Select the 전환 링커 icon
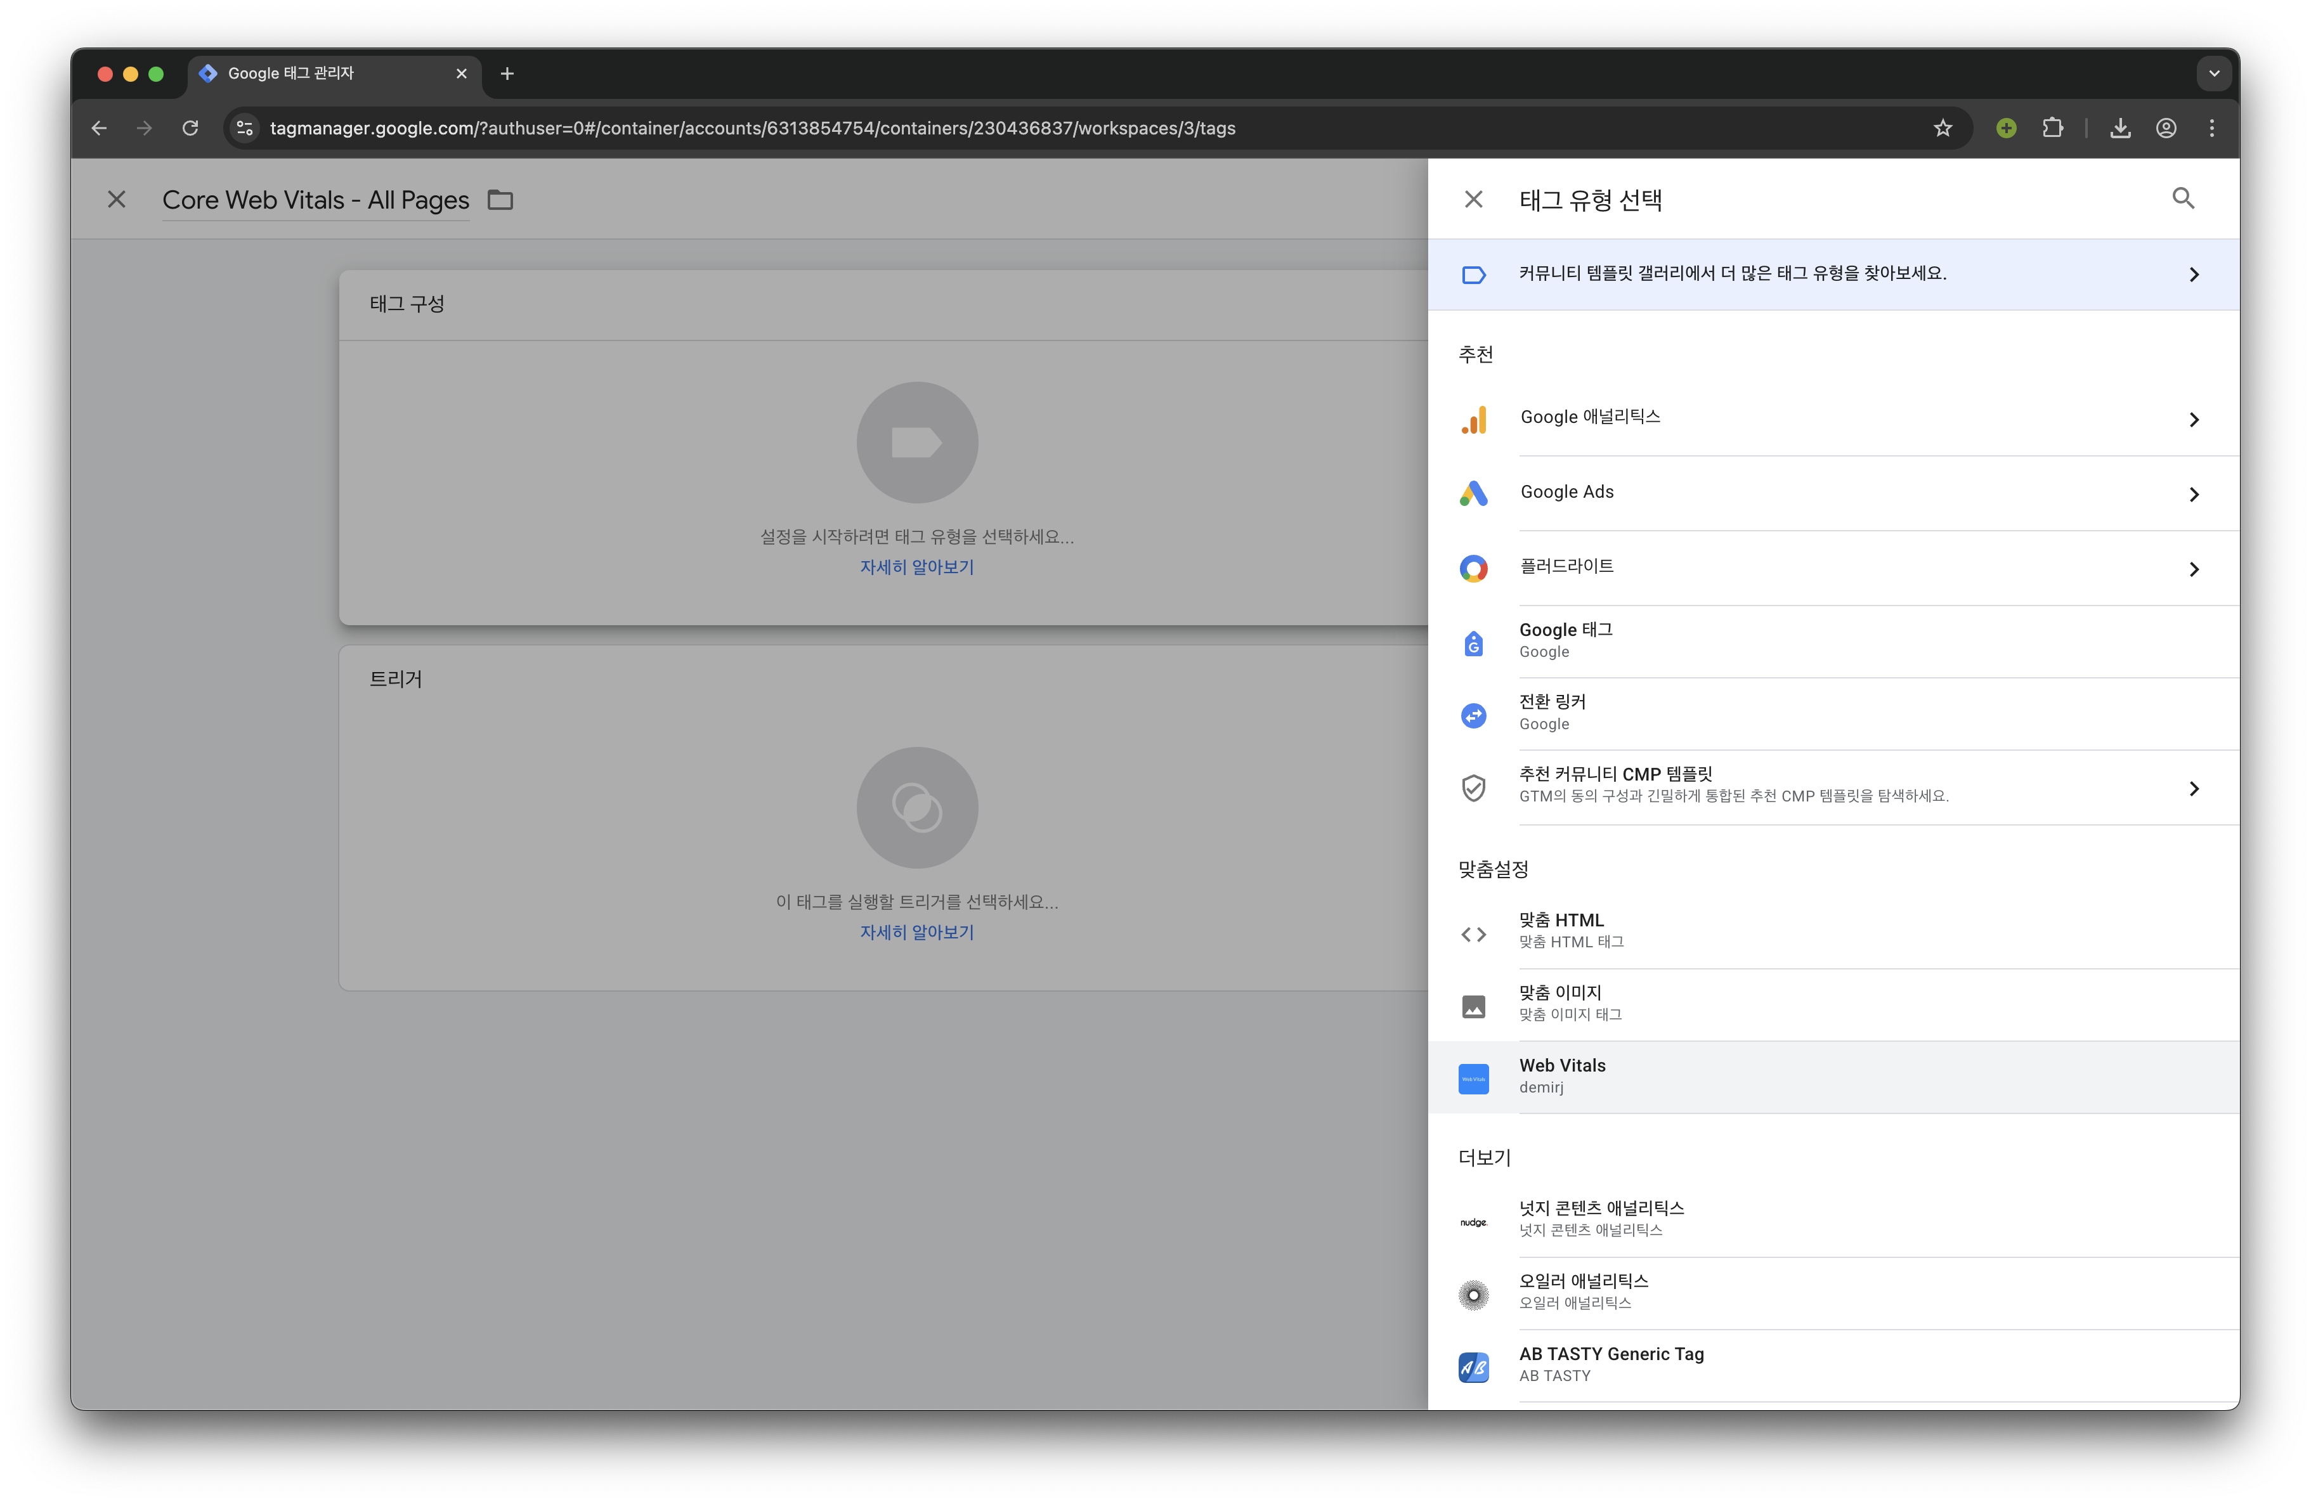2311x1504 pixels. tap(1473, 715)
